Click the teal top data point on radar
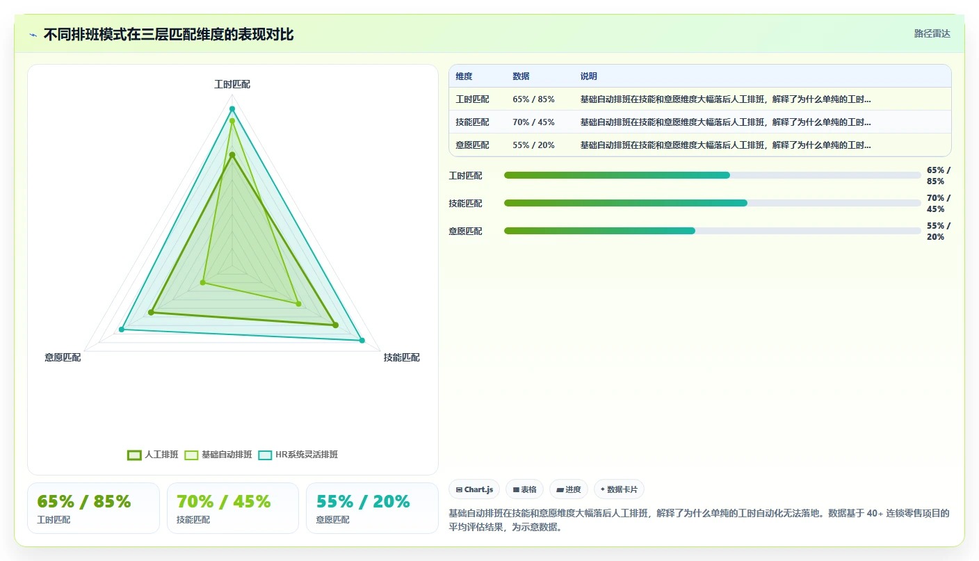 [232, 108]
